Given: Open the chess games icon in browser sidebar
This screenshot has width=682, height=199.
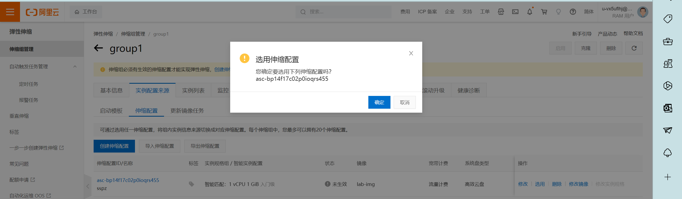Looking at the screenshot, I should tap(668, 63).
